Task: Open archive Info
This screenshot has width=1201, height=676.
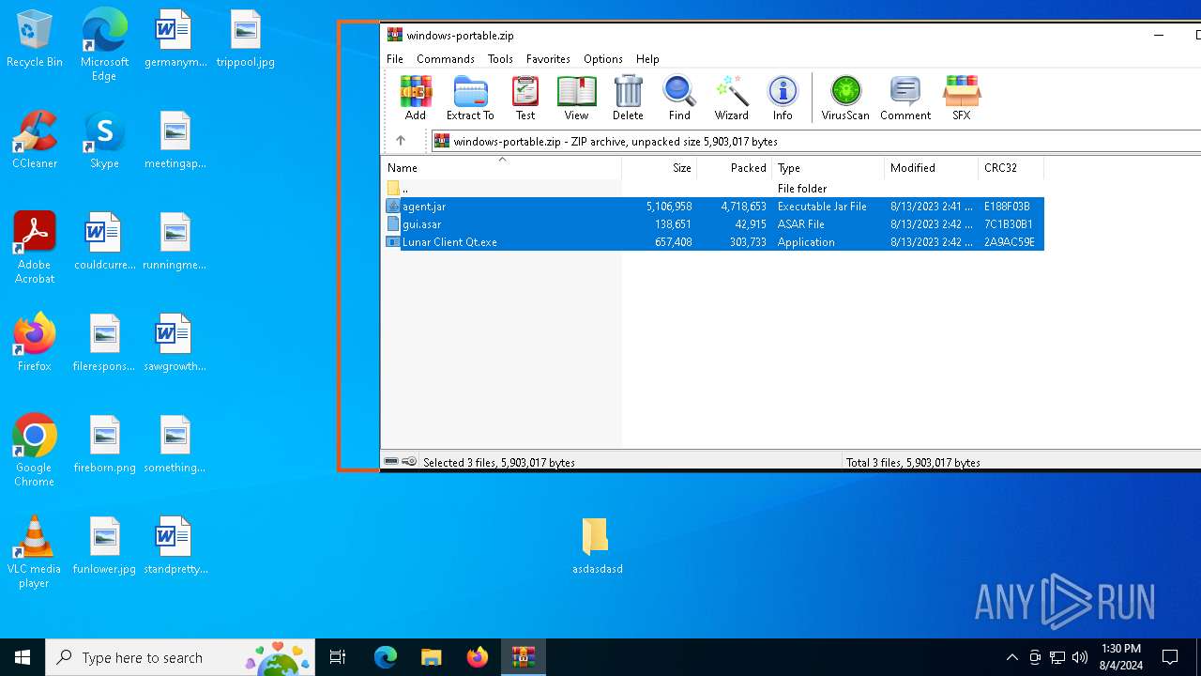Action: 783,99
